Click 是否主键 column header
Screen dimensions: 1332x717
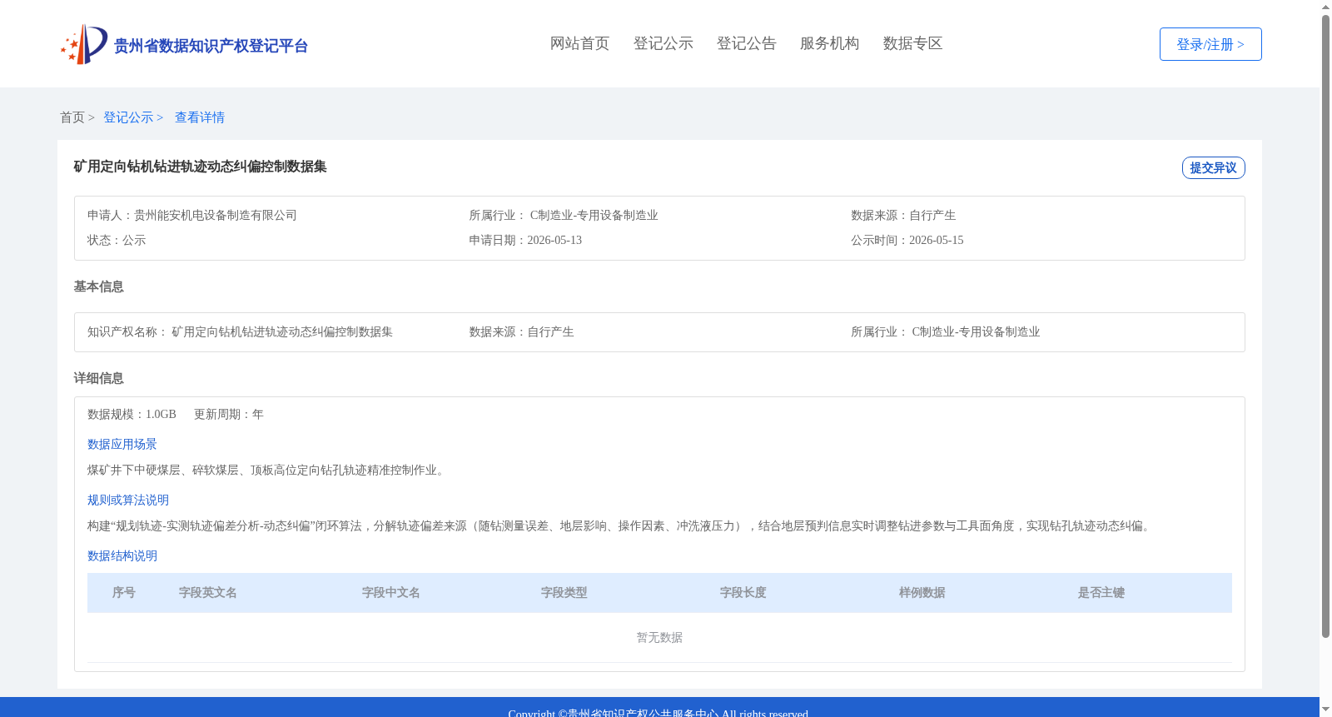(1101, 592)
